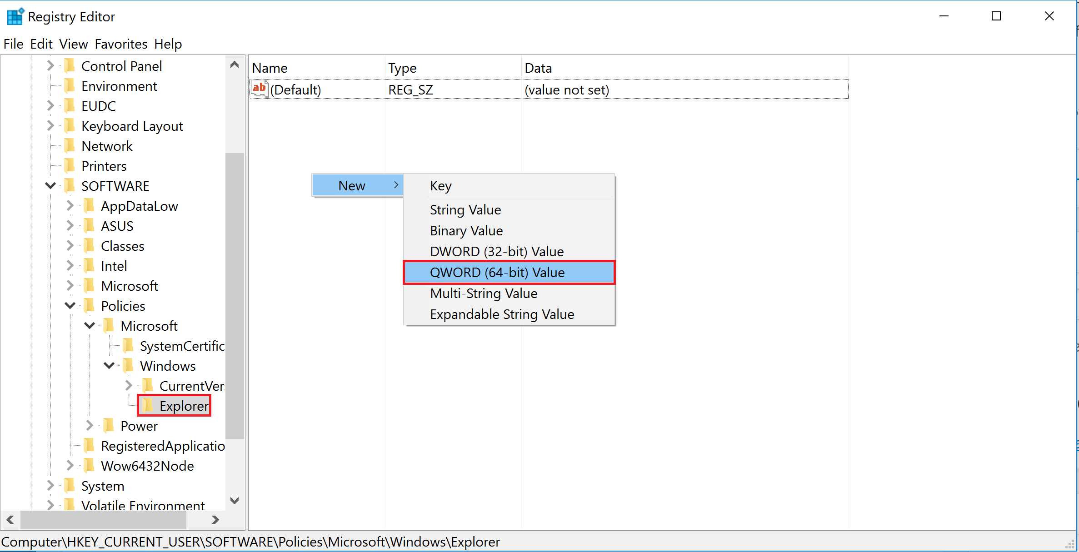The width and height of the screenshot is (1079, 552).
Task: Collapse the Policies tree node
Action: pyautogui.click(x=70, y=306)
